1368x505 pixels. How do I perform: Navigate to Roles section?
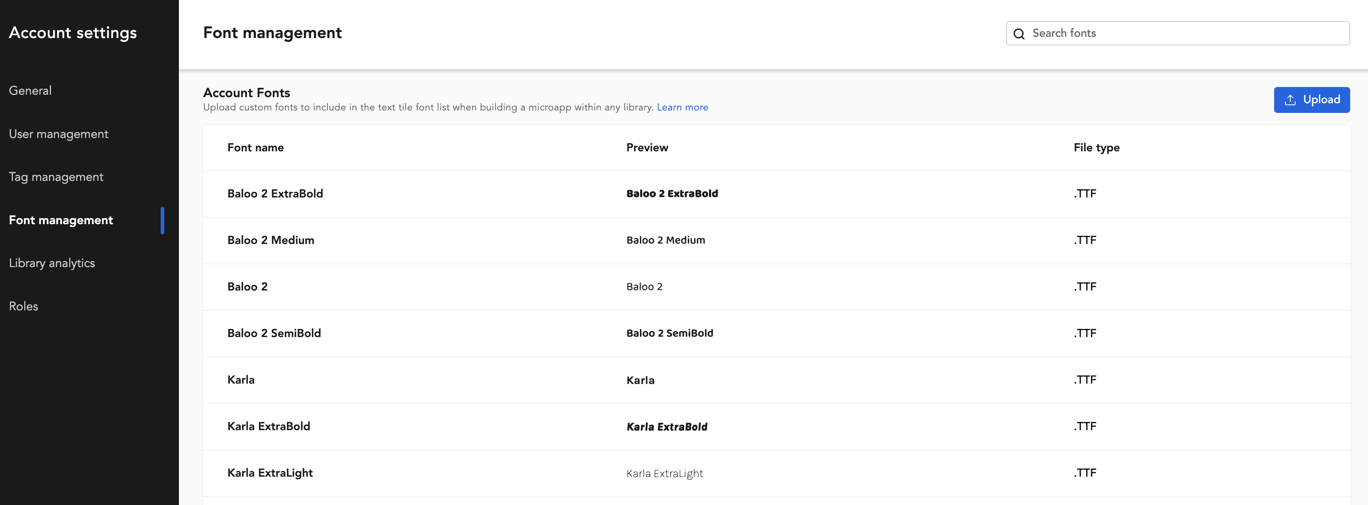point(23,306)
